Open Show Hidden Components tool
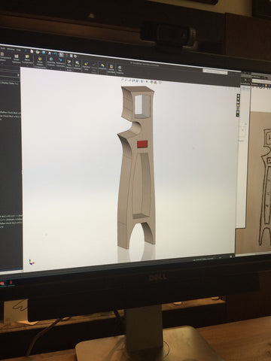 40,62
